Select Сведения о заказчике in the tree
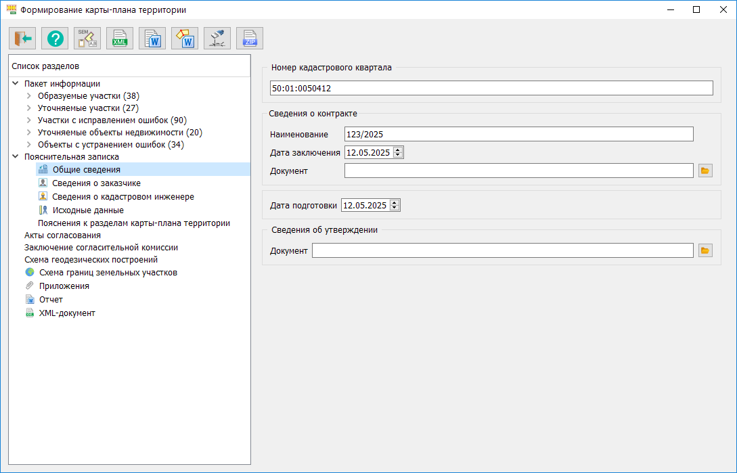Image resolution: width=737 pixels, height=473 pixels. pos(96,183)
